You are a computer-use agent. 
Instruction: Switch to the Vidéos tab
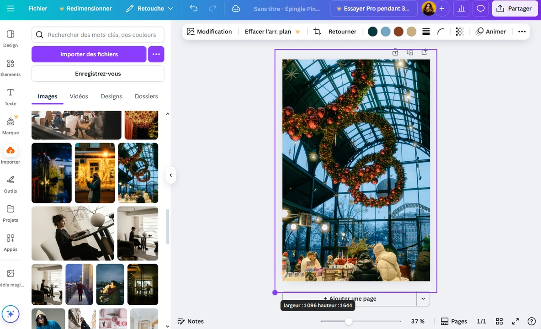coord(79,96)
